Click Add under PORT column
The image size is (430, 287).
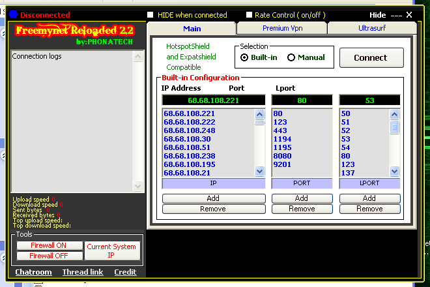tap(302, 198)
